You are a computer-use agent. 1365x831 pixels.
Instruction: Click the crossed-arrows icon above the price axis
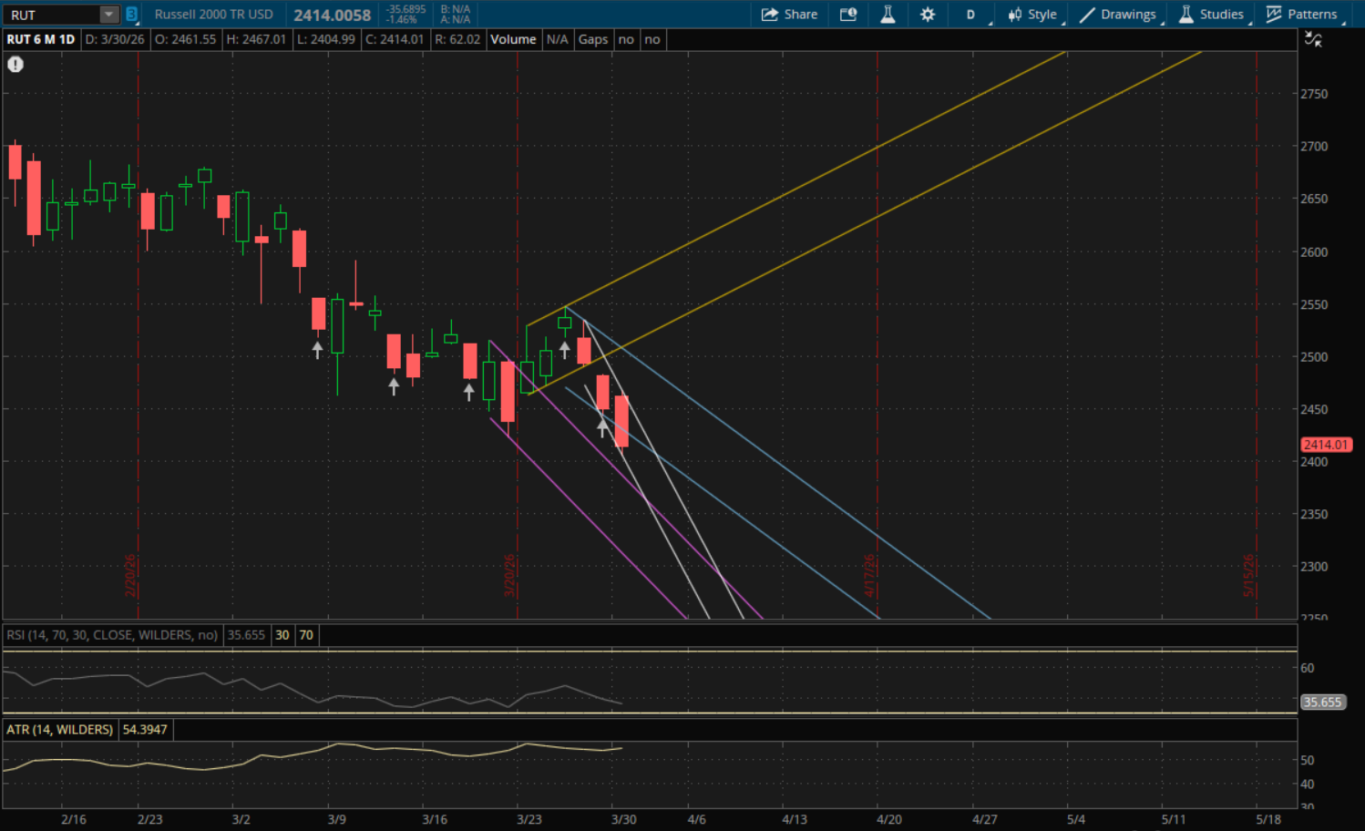1312,39
